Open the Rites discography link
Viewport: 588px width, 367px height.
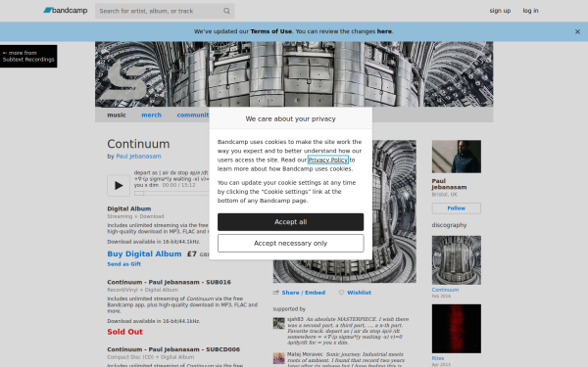[x=438, y=358]
